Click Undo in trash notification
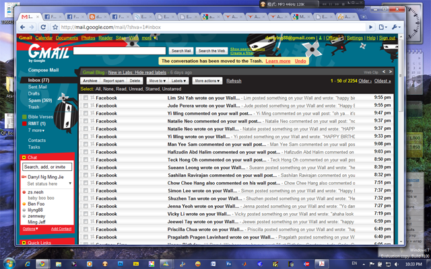The width and height of the screenshot is (431, 269). pyautogui.click(x=300, y=61)
